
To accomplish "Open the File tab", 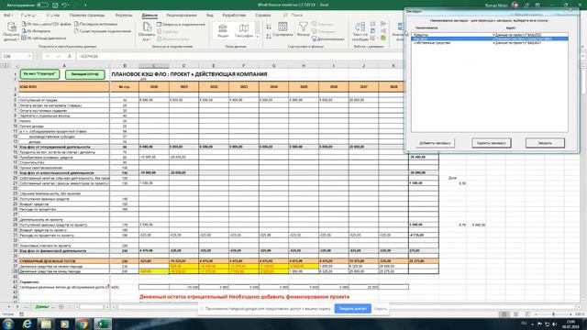I will [8, 16].
